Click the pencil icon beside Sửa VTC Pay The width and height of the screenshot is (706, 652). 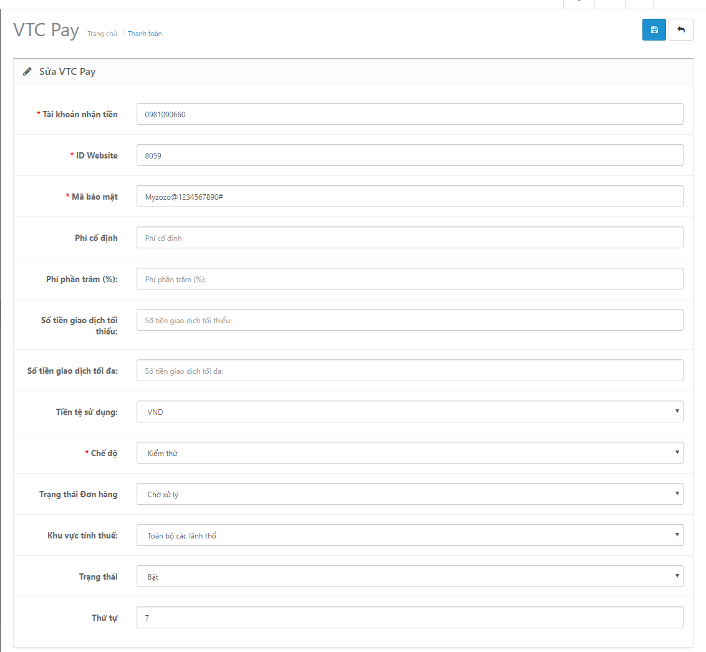[x=27, y=72]
